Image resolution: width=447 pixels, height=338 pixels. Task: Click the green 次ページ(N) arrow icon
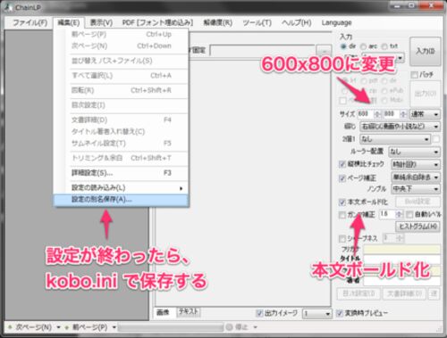10,327
